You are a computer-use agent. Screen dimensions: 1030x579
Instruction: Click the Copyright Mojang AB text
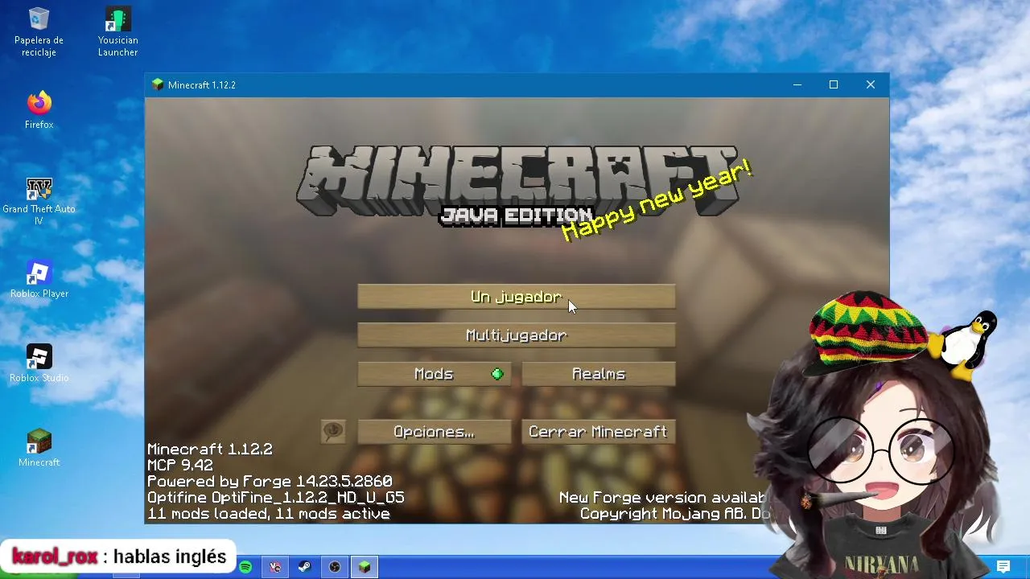675,514
